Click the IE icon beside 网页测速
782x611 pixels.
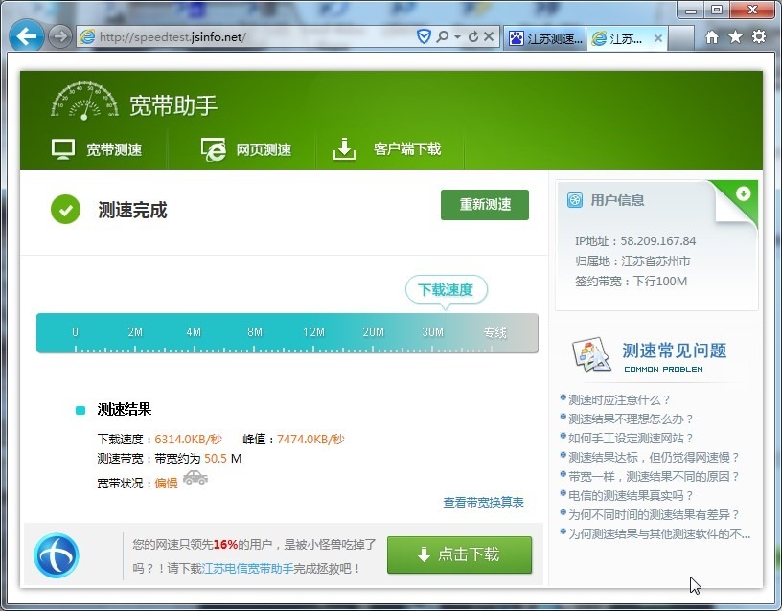click(214, 149)
